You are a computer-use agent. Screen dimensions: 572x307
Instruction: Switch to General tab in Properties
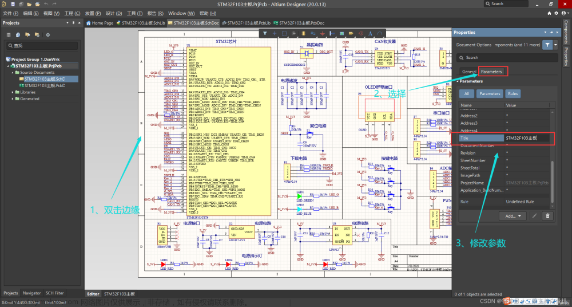pos(469,72)
